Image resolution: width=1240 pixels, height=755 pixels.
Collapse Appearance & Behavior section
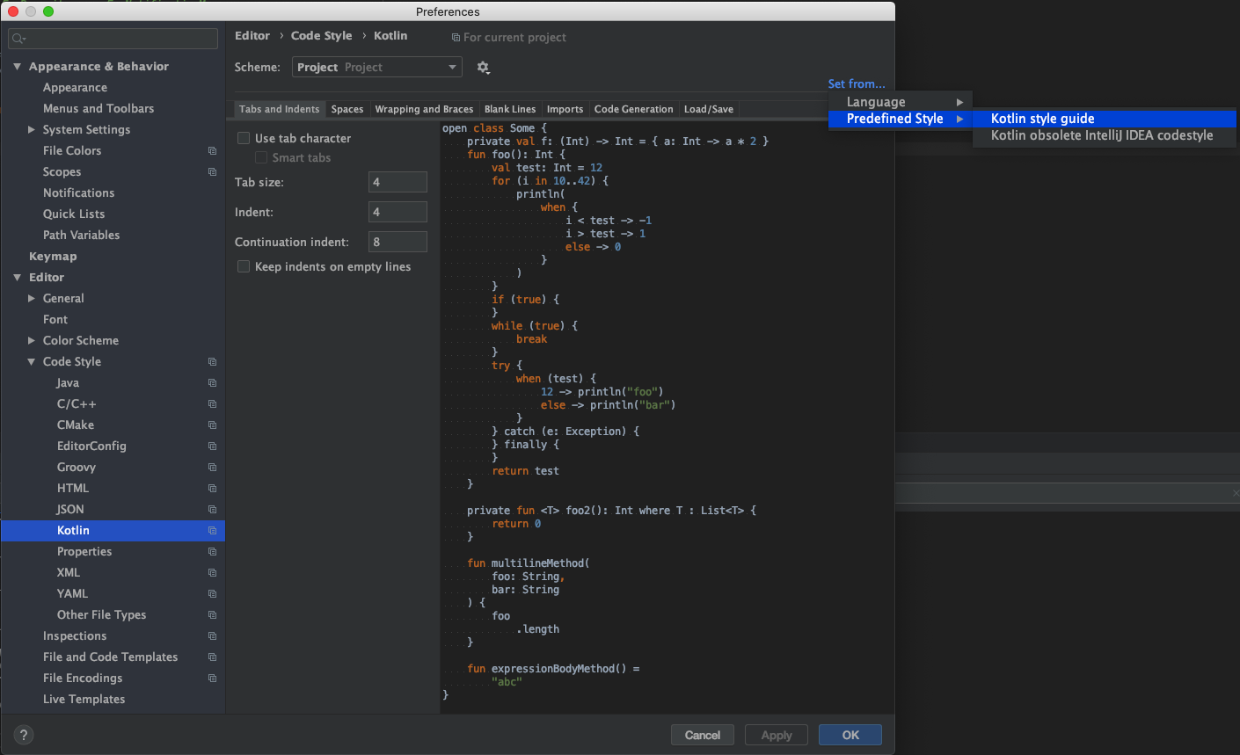pyautogui.click(x=17, y=67)
